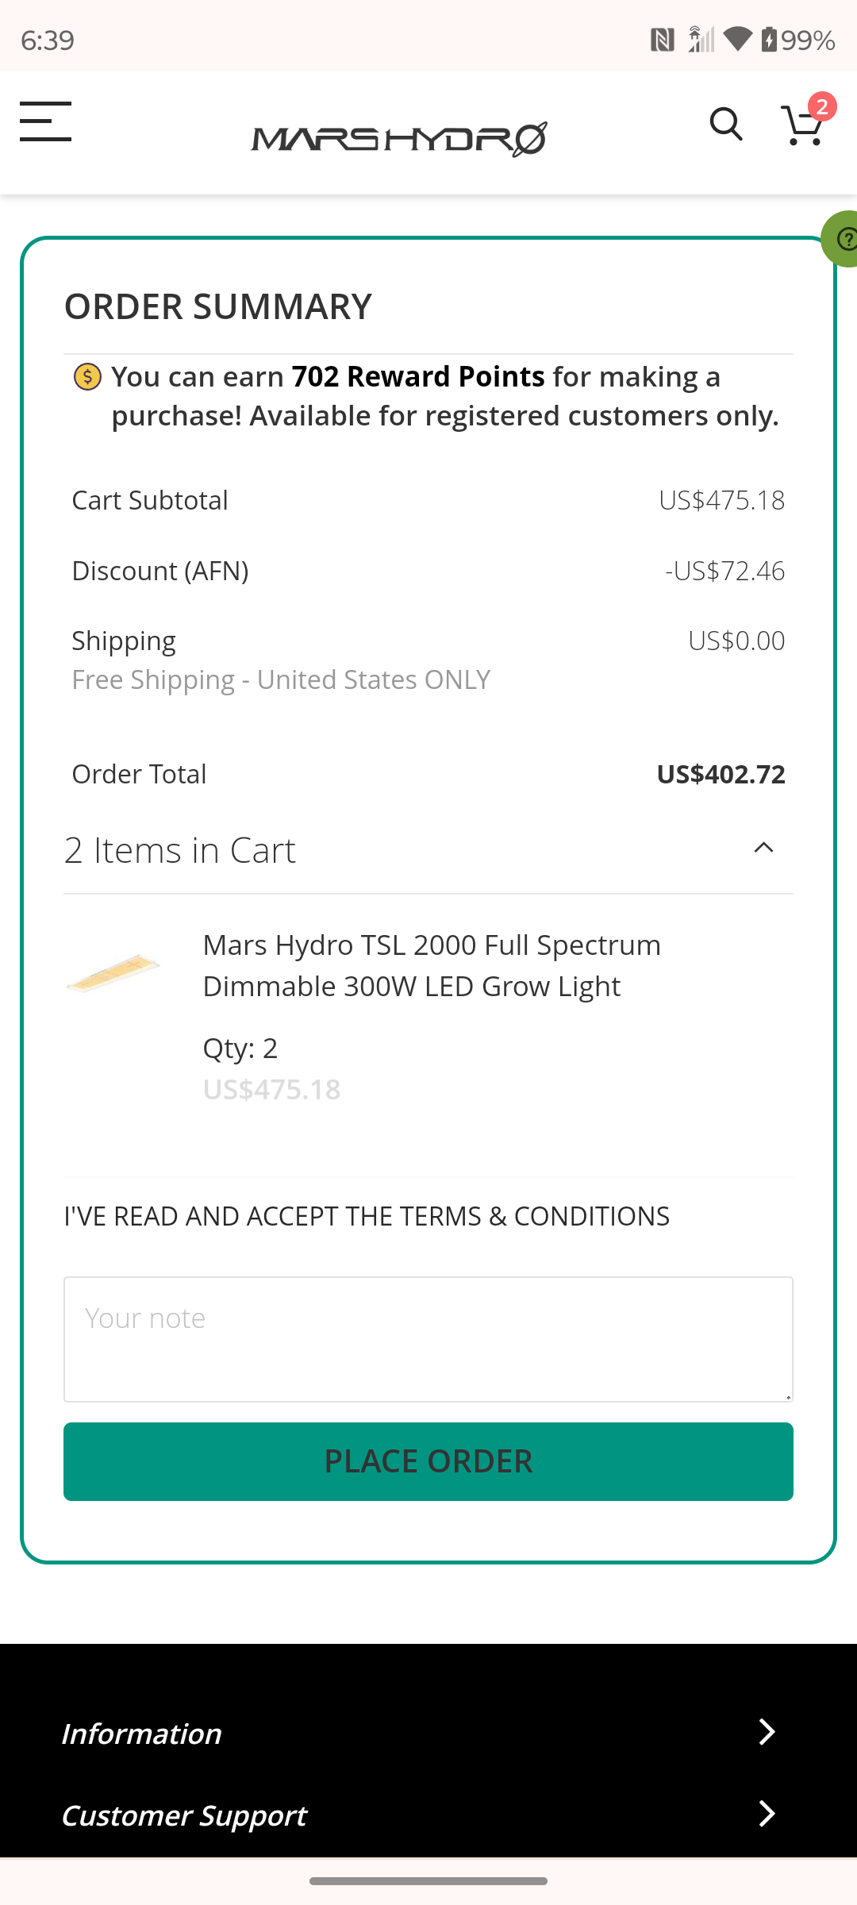
Task: Tap the home gesture bar
Action: pyautogui.click(x=428, y=1881)
